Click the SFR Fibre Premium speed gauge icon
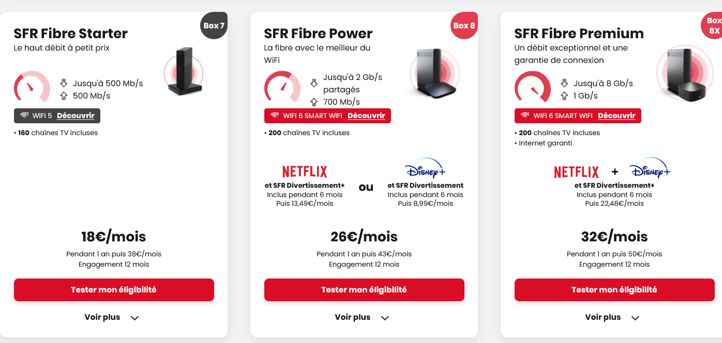 pos(533,87)
